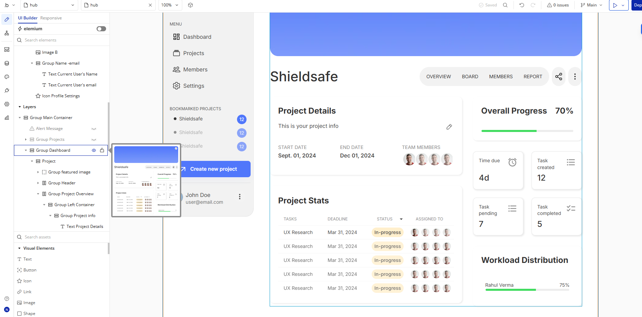The height and width of the screenshot is (317, 642).
Task: Click the undo arrow in top bar
Action: click(x=522, y=5)
